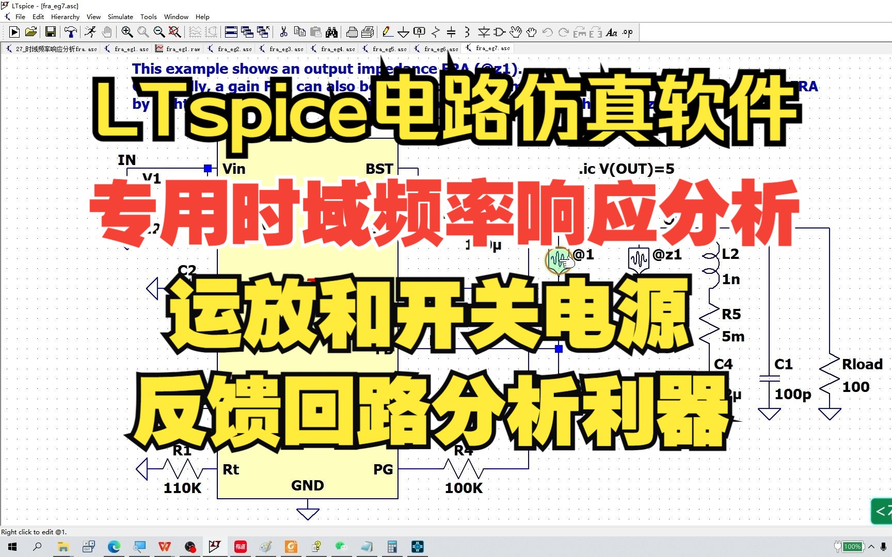Select the Label Net tool
Viewport: 892px width, 557px height.
click(419, 32)
